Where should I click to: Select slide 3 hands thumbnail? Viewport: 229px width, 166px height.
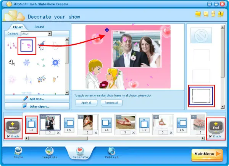(x=125, y=122)
